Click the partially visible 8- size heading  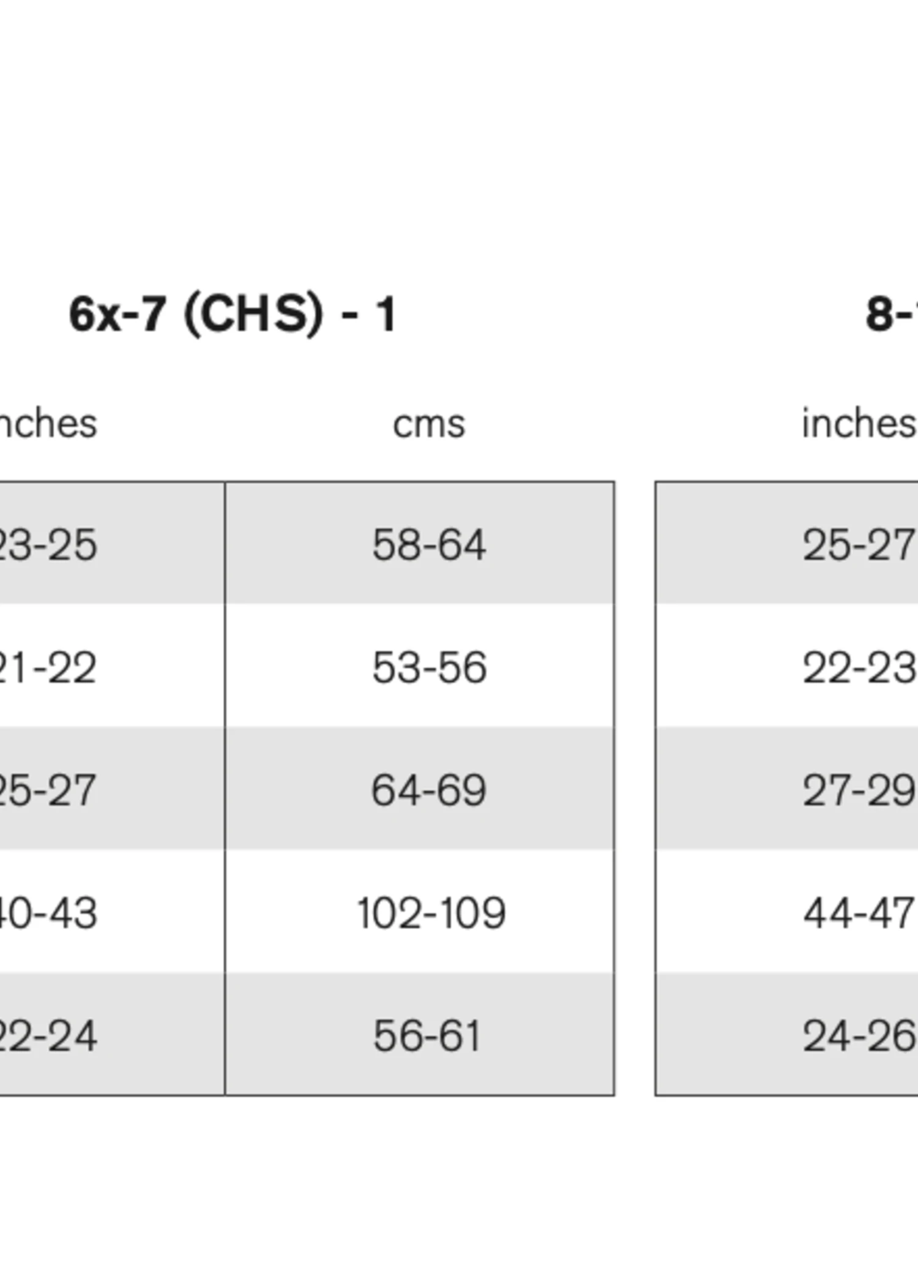click(x=891, y=315)
